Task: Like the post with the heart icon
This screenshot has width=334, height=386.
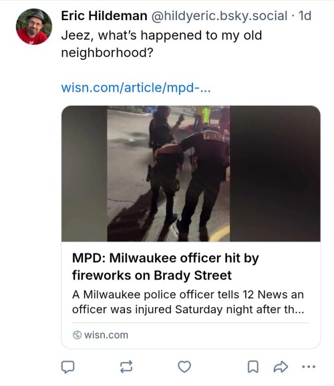Action: [184, 367]
